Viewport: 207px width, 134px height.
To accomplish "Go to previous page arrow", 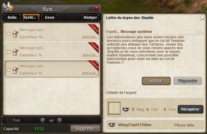I will click(x=43, y=120).
